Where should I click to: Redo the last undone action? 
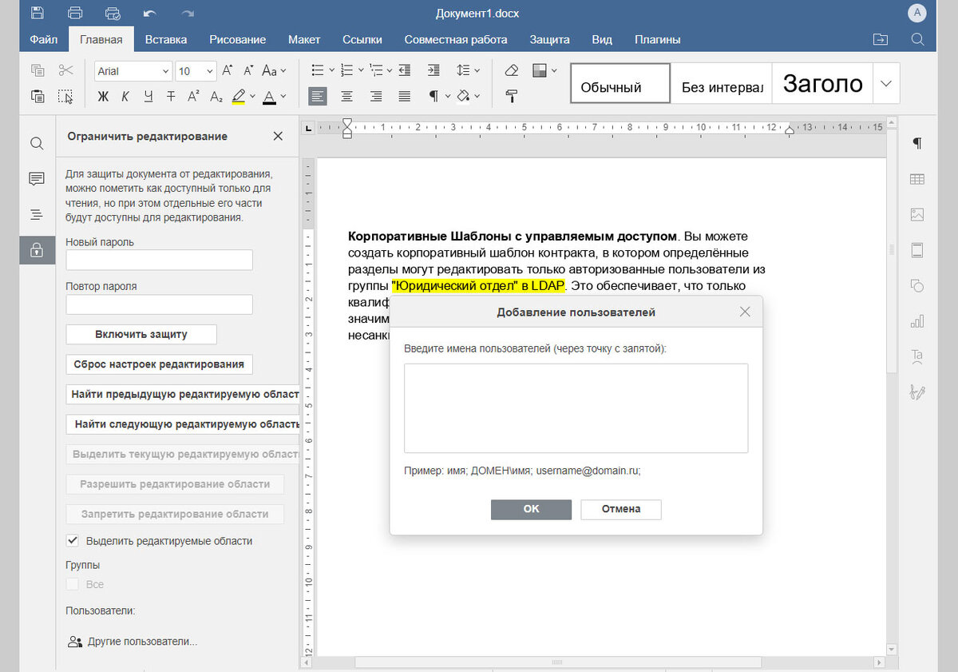click(188, 14)
